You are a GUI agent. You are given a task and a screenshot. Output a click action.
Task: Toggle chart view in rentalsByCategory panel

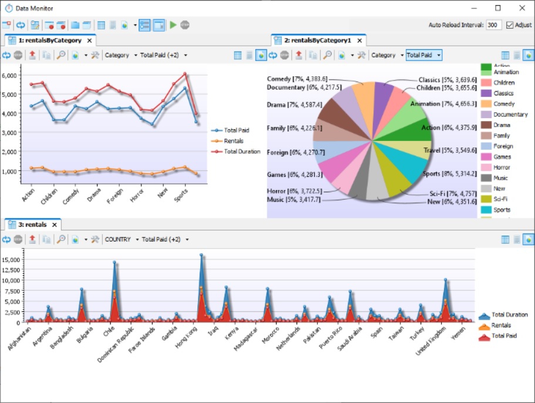tap(261, 55)
